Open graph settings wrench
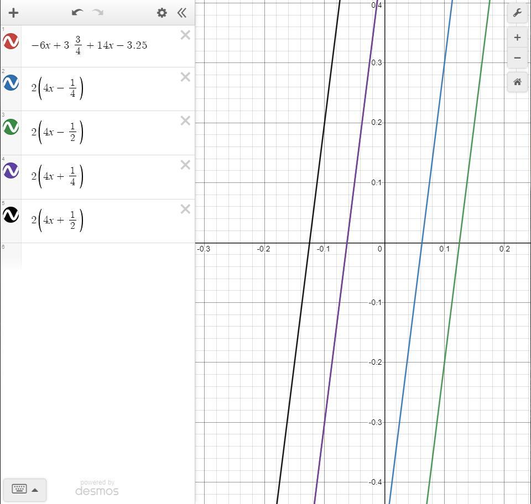 click(x=517, y=13)
